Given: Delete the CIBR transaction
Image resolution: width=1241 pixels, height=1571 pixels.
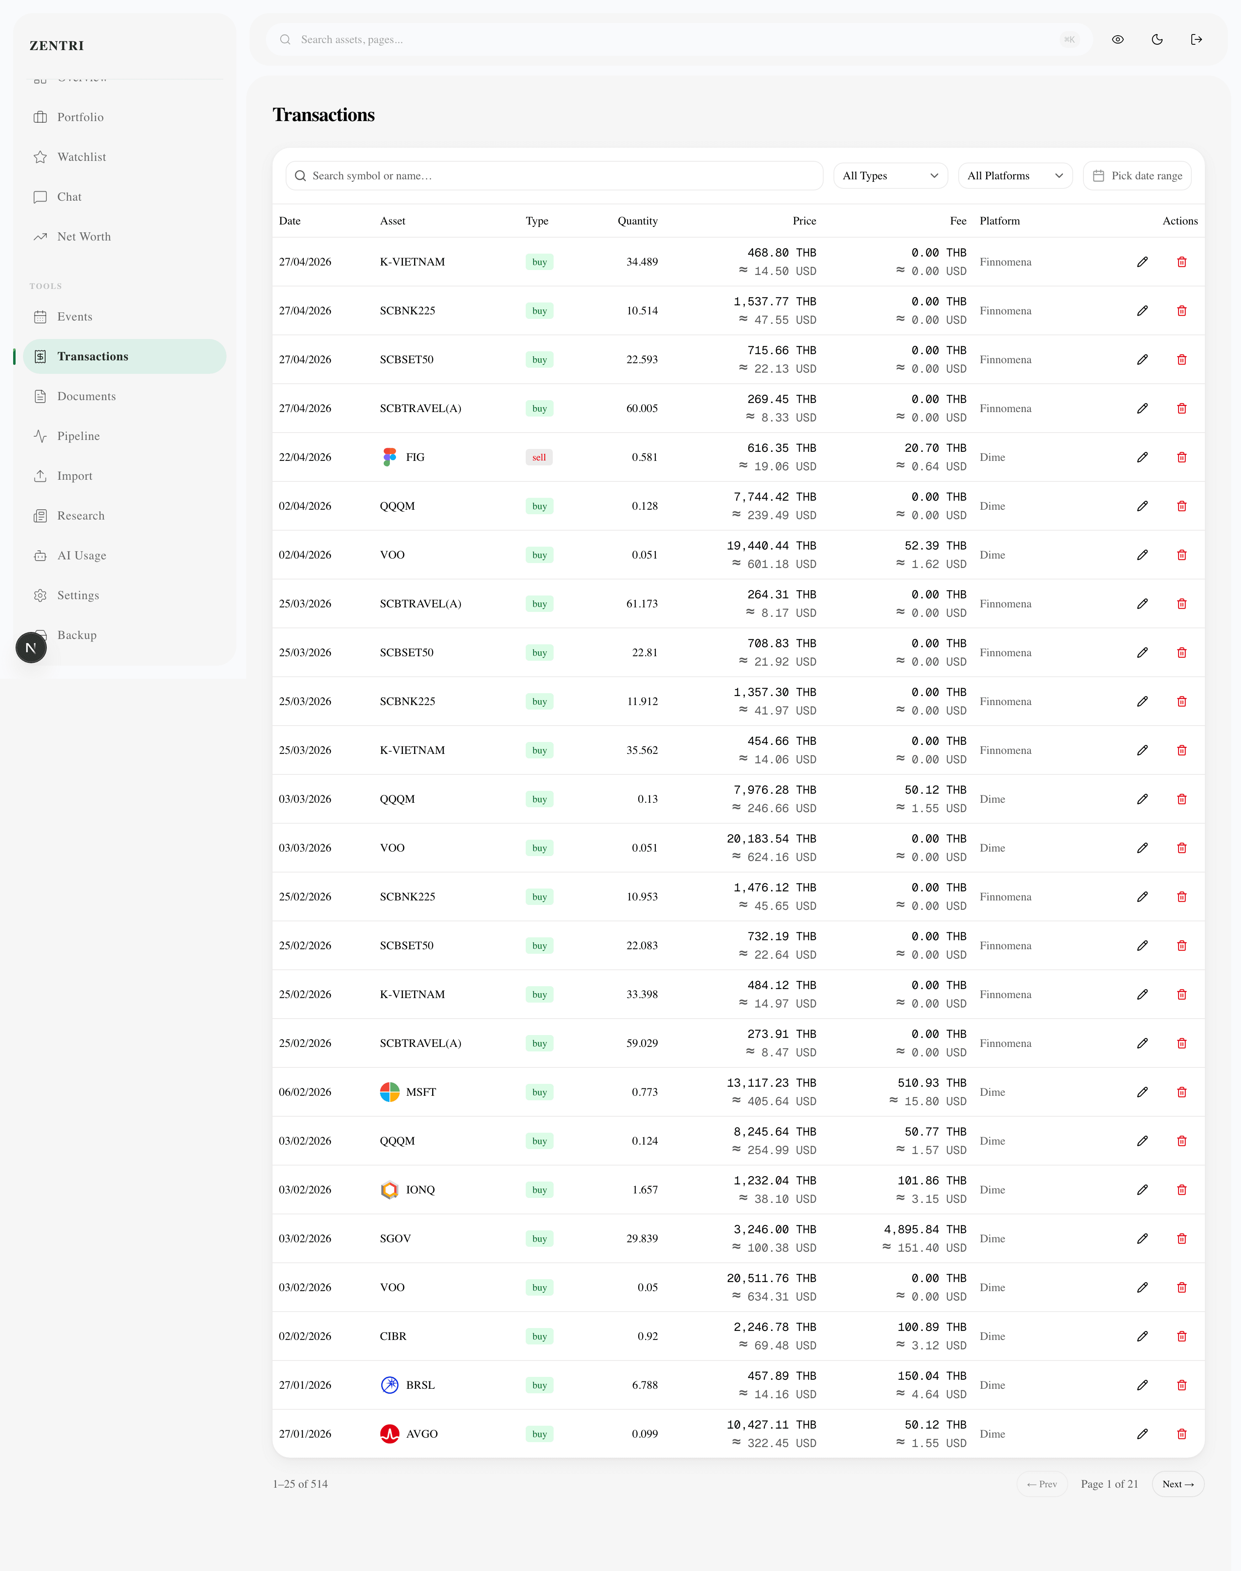Looking at the screenshot, I should coord(1181,1336).
